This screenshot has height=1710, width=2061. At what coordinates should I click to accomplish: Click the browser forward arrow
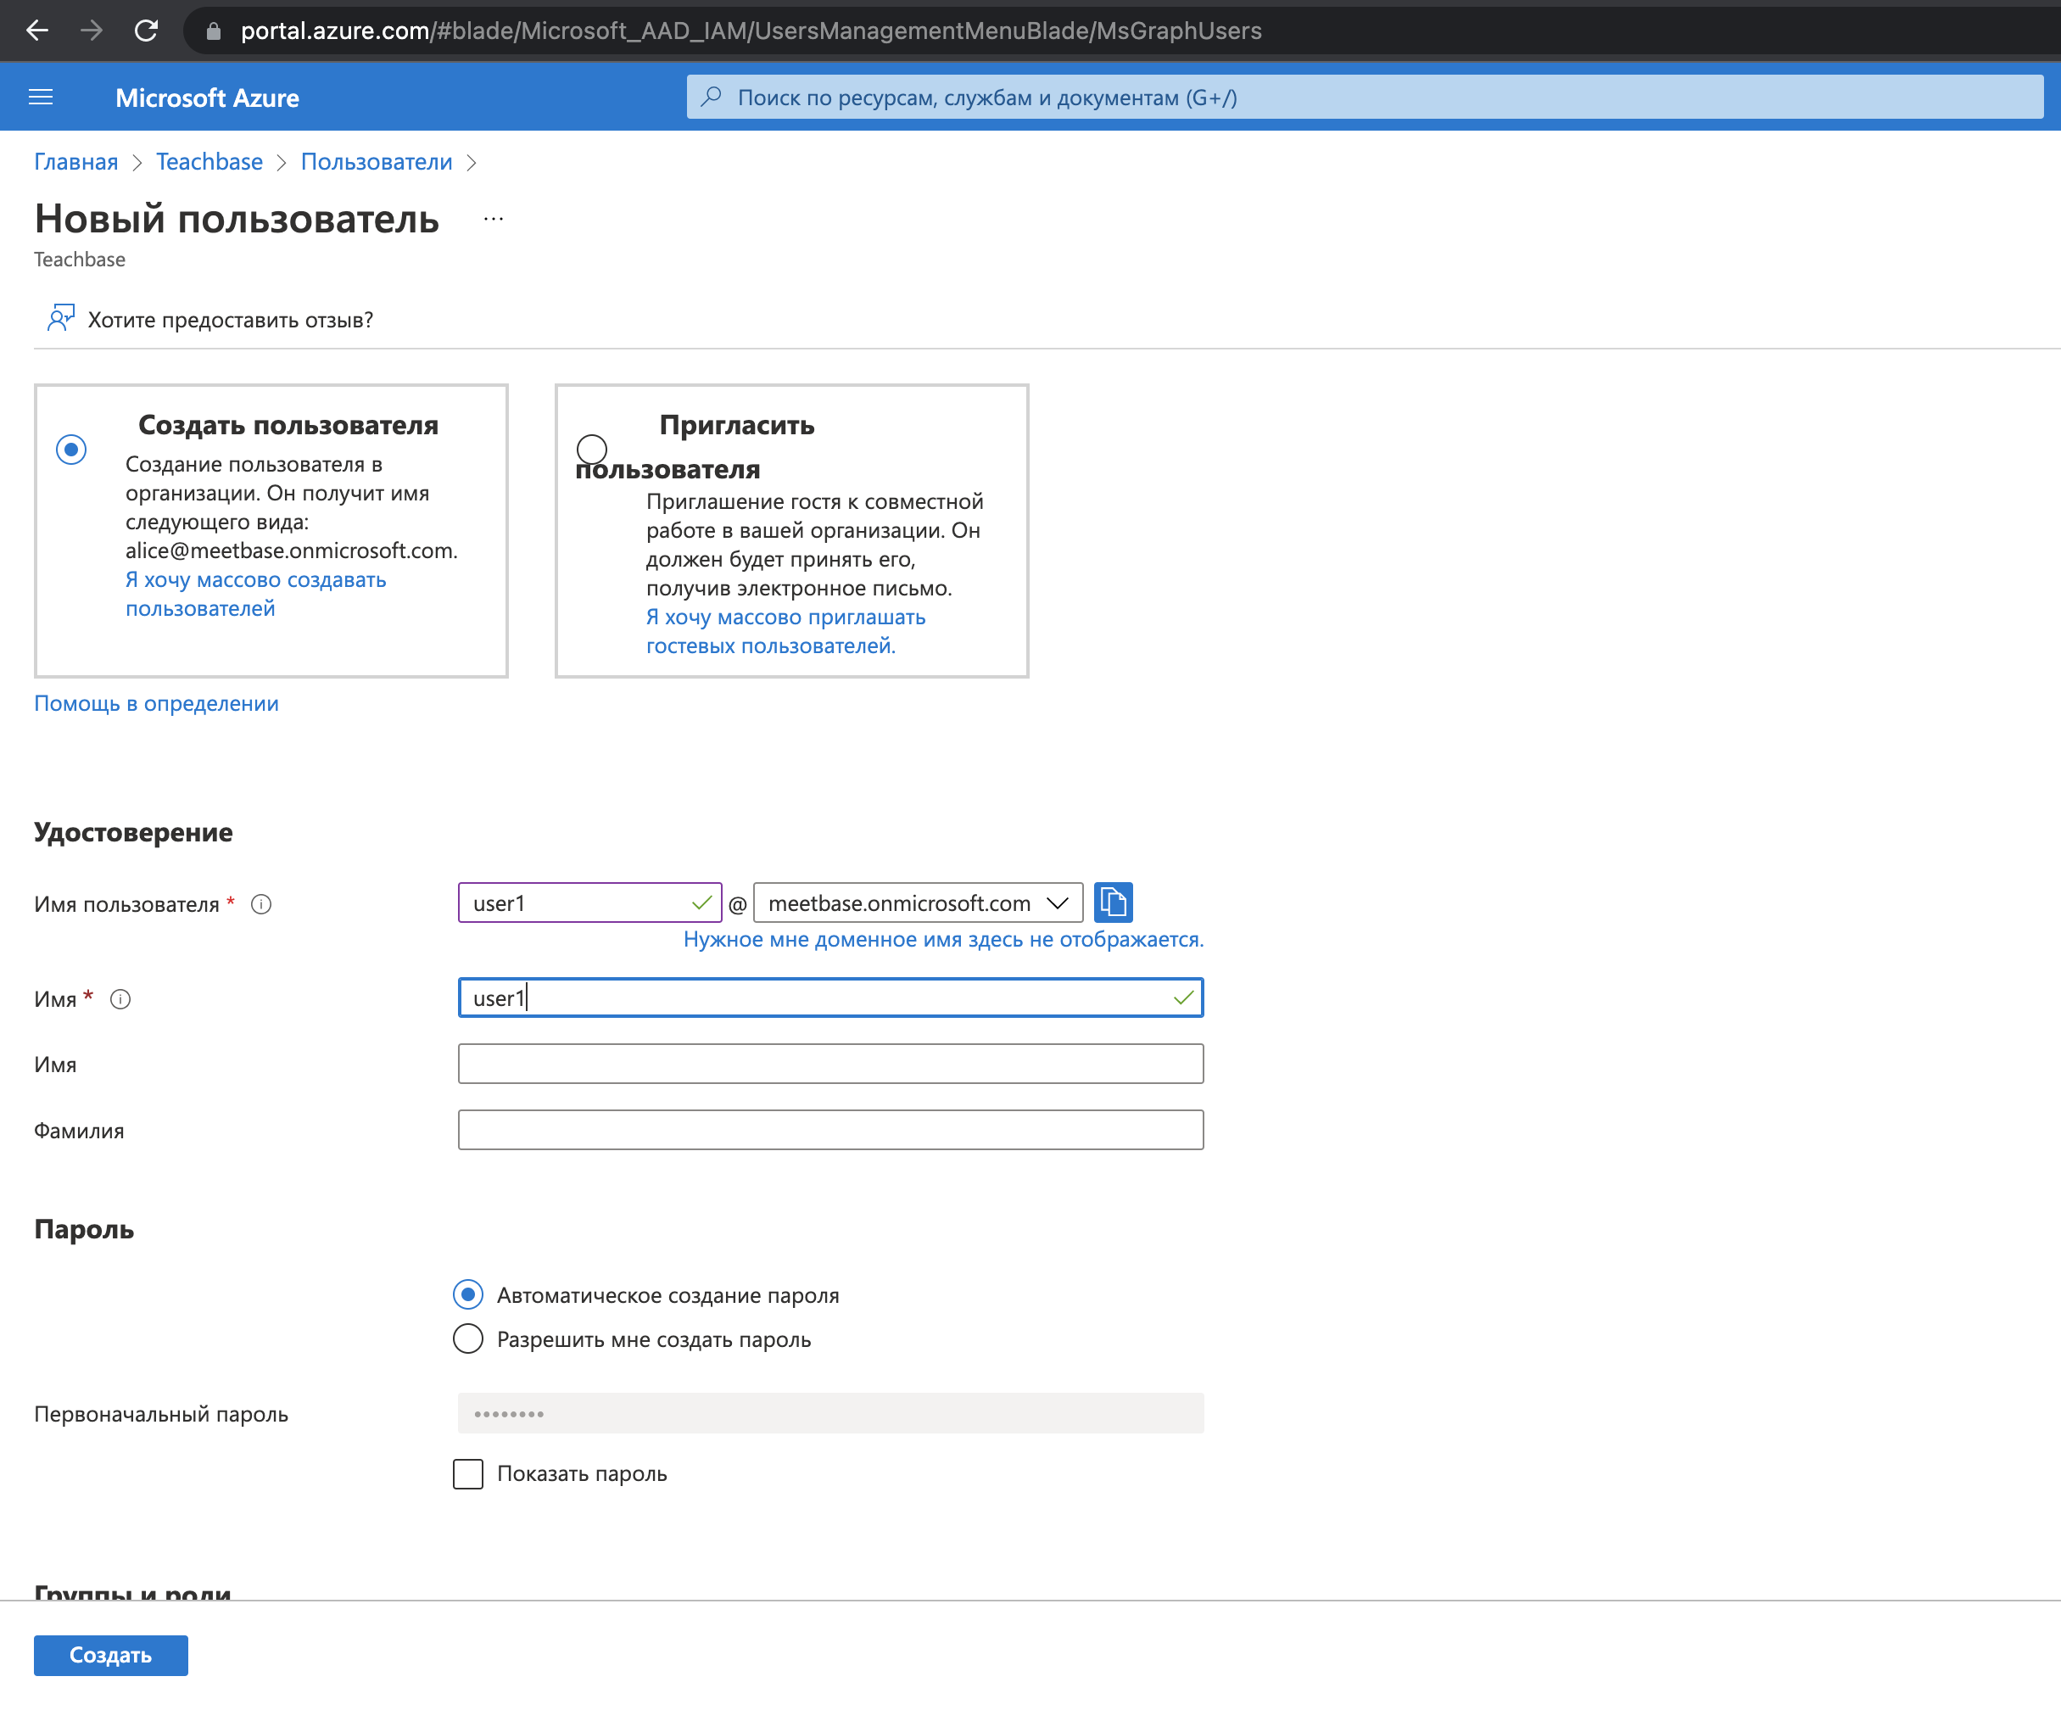coord(92,31)
